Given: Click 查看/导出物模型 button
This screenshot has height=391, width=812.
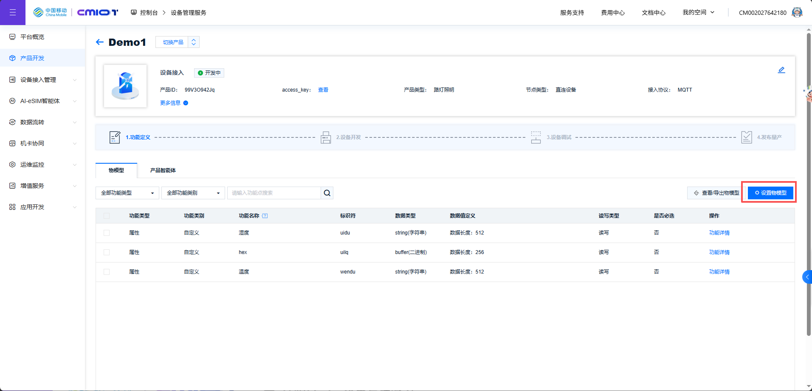Looking at the screenshot, I should [x=716, y=193].
